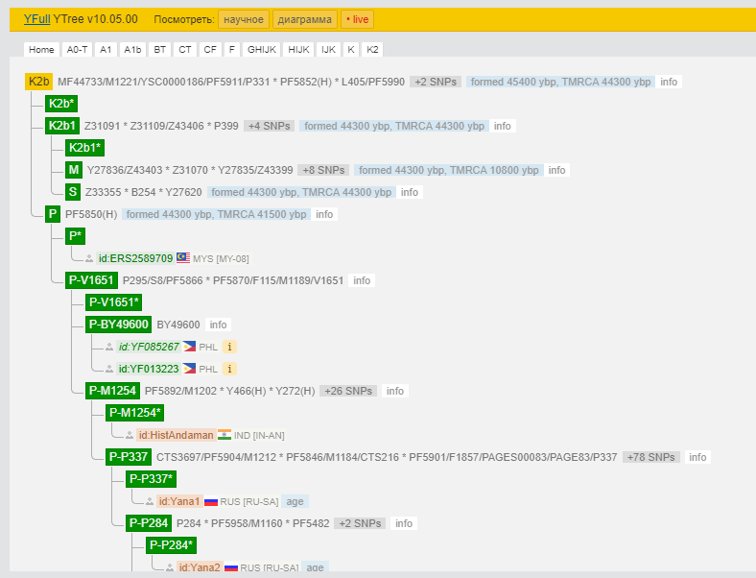Click the person icon before id:ERS2589709
The height and width of the screenshot is (578, 756).
pyautogui.click(x=89, y=259)
